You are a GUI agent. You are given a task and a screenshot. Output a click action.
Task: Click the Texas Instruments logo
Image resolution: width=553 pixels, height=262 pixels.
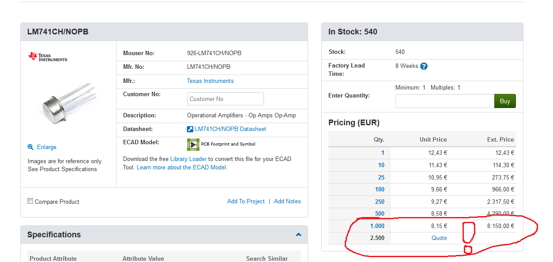(48, 56)
